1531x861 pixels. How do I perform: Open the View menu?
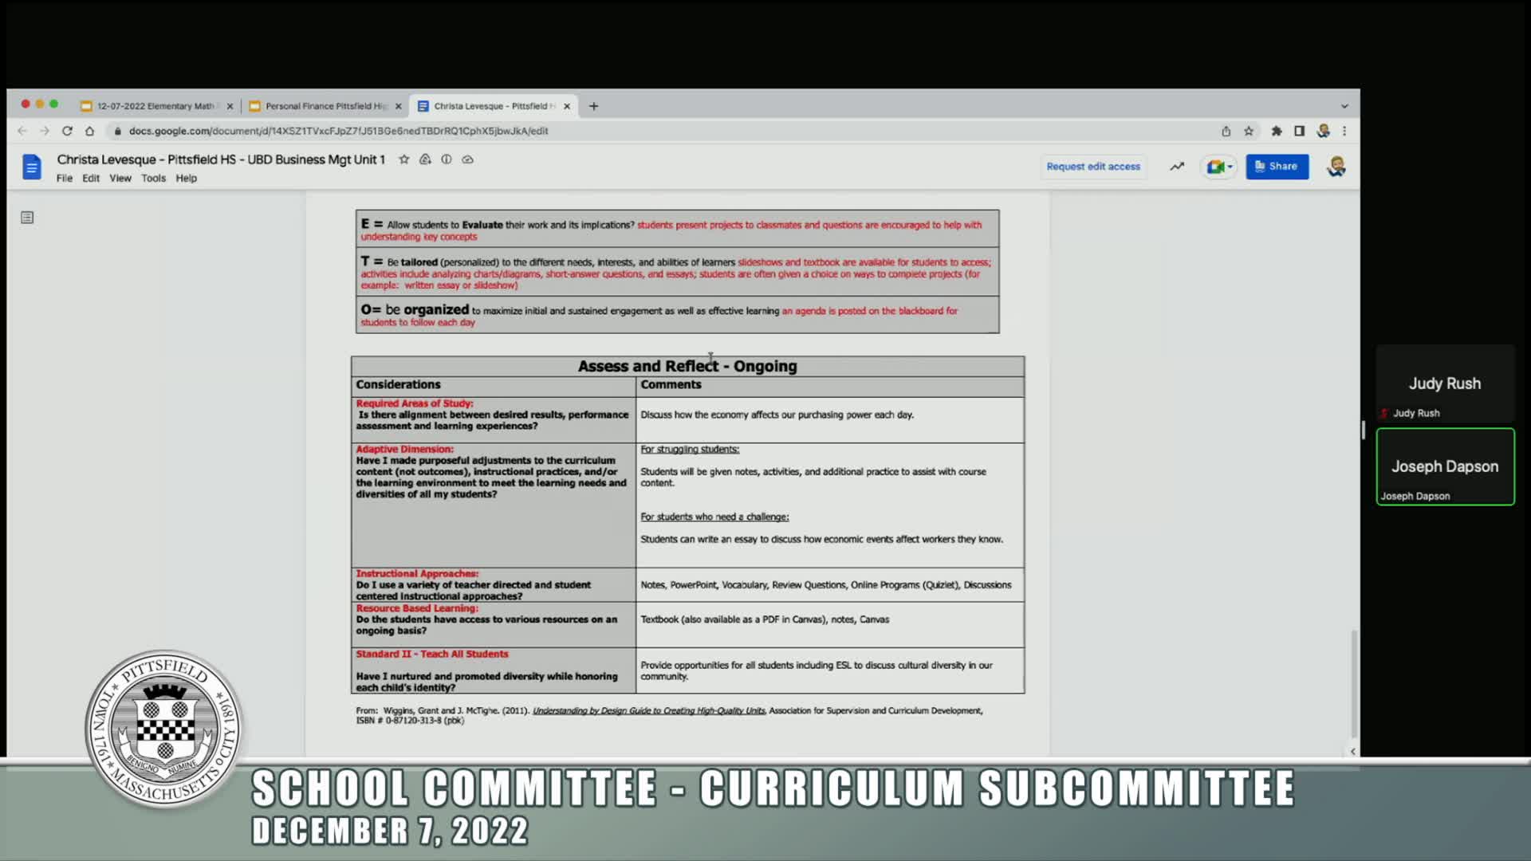120,179
